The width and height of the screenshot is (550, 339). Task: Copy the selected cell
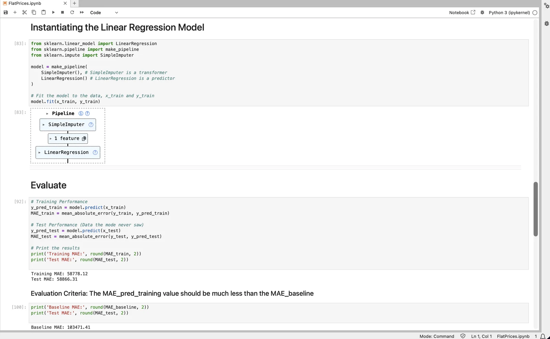(34, 12)
